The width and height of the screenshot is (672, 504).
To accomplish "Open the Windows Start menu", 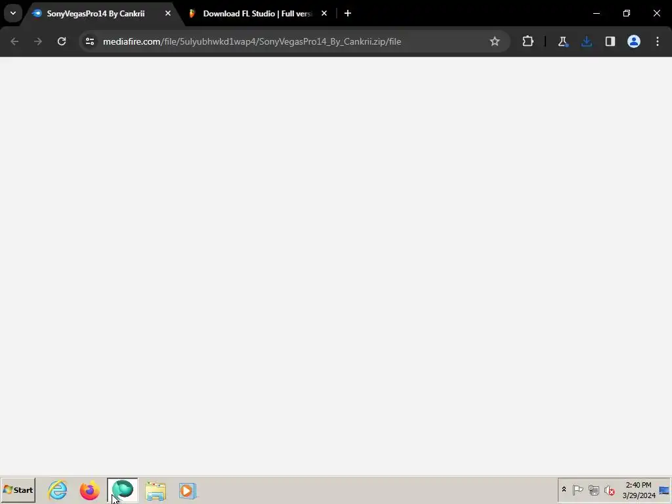I will [x=18, y=490].
